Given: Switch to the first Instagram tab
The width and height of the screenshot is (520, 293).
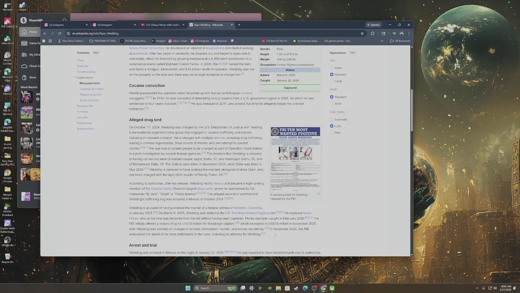Looking at the screenshot, I should [x=65, y=25].
